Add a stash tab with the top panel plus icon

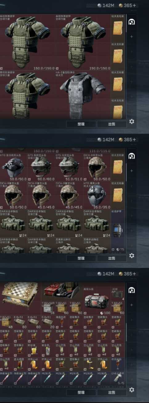(132, 37)
